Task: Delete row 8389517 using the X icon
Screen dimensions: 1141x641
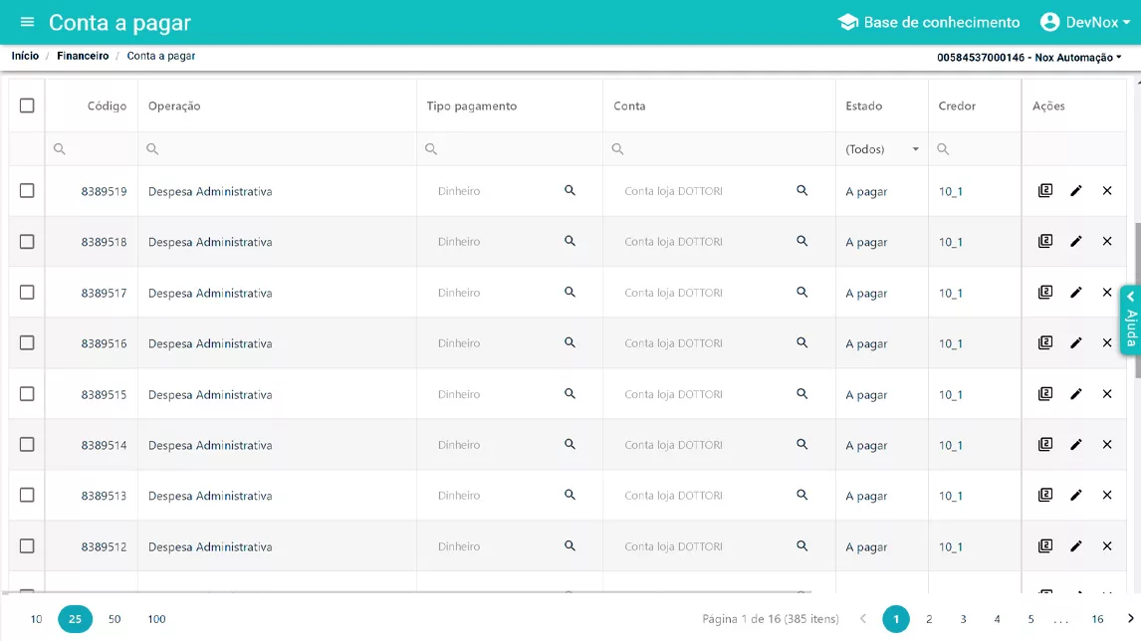Action: 1107,293
